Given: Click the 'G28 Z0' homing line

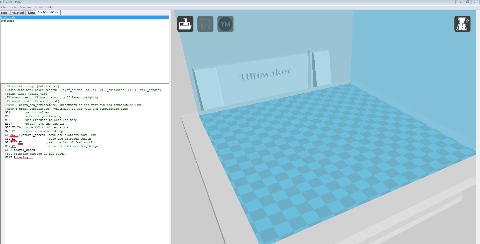Looking at the screenshot, I should (x=35, y=131).
